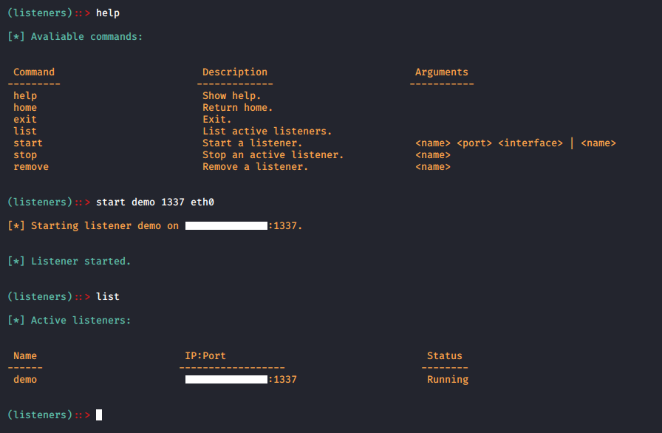Click the "Running" status of demo listener

(448, 379)
